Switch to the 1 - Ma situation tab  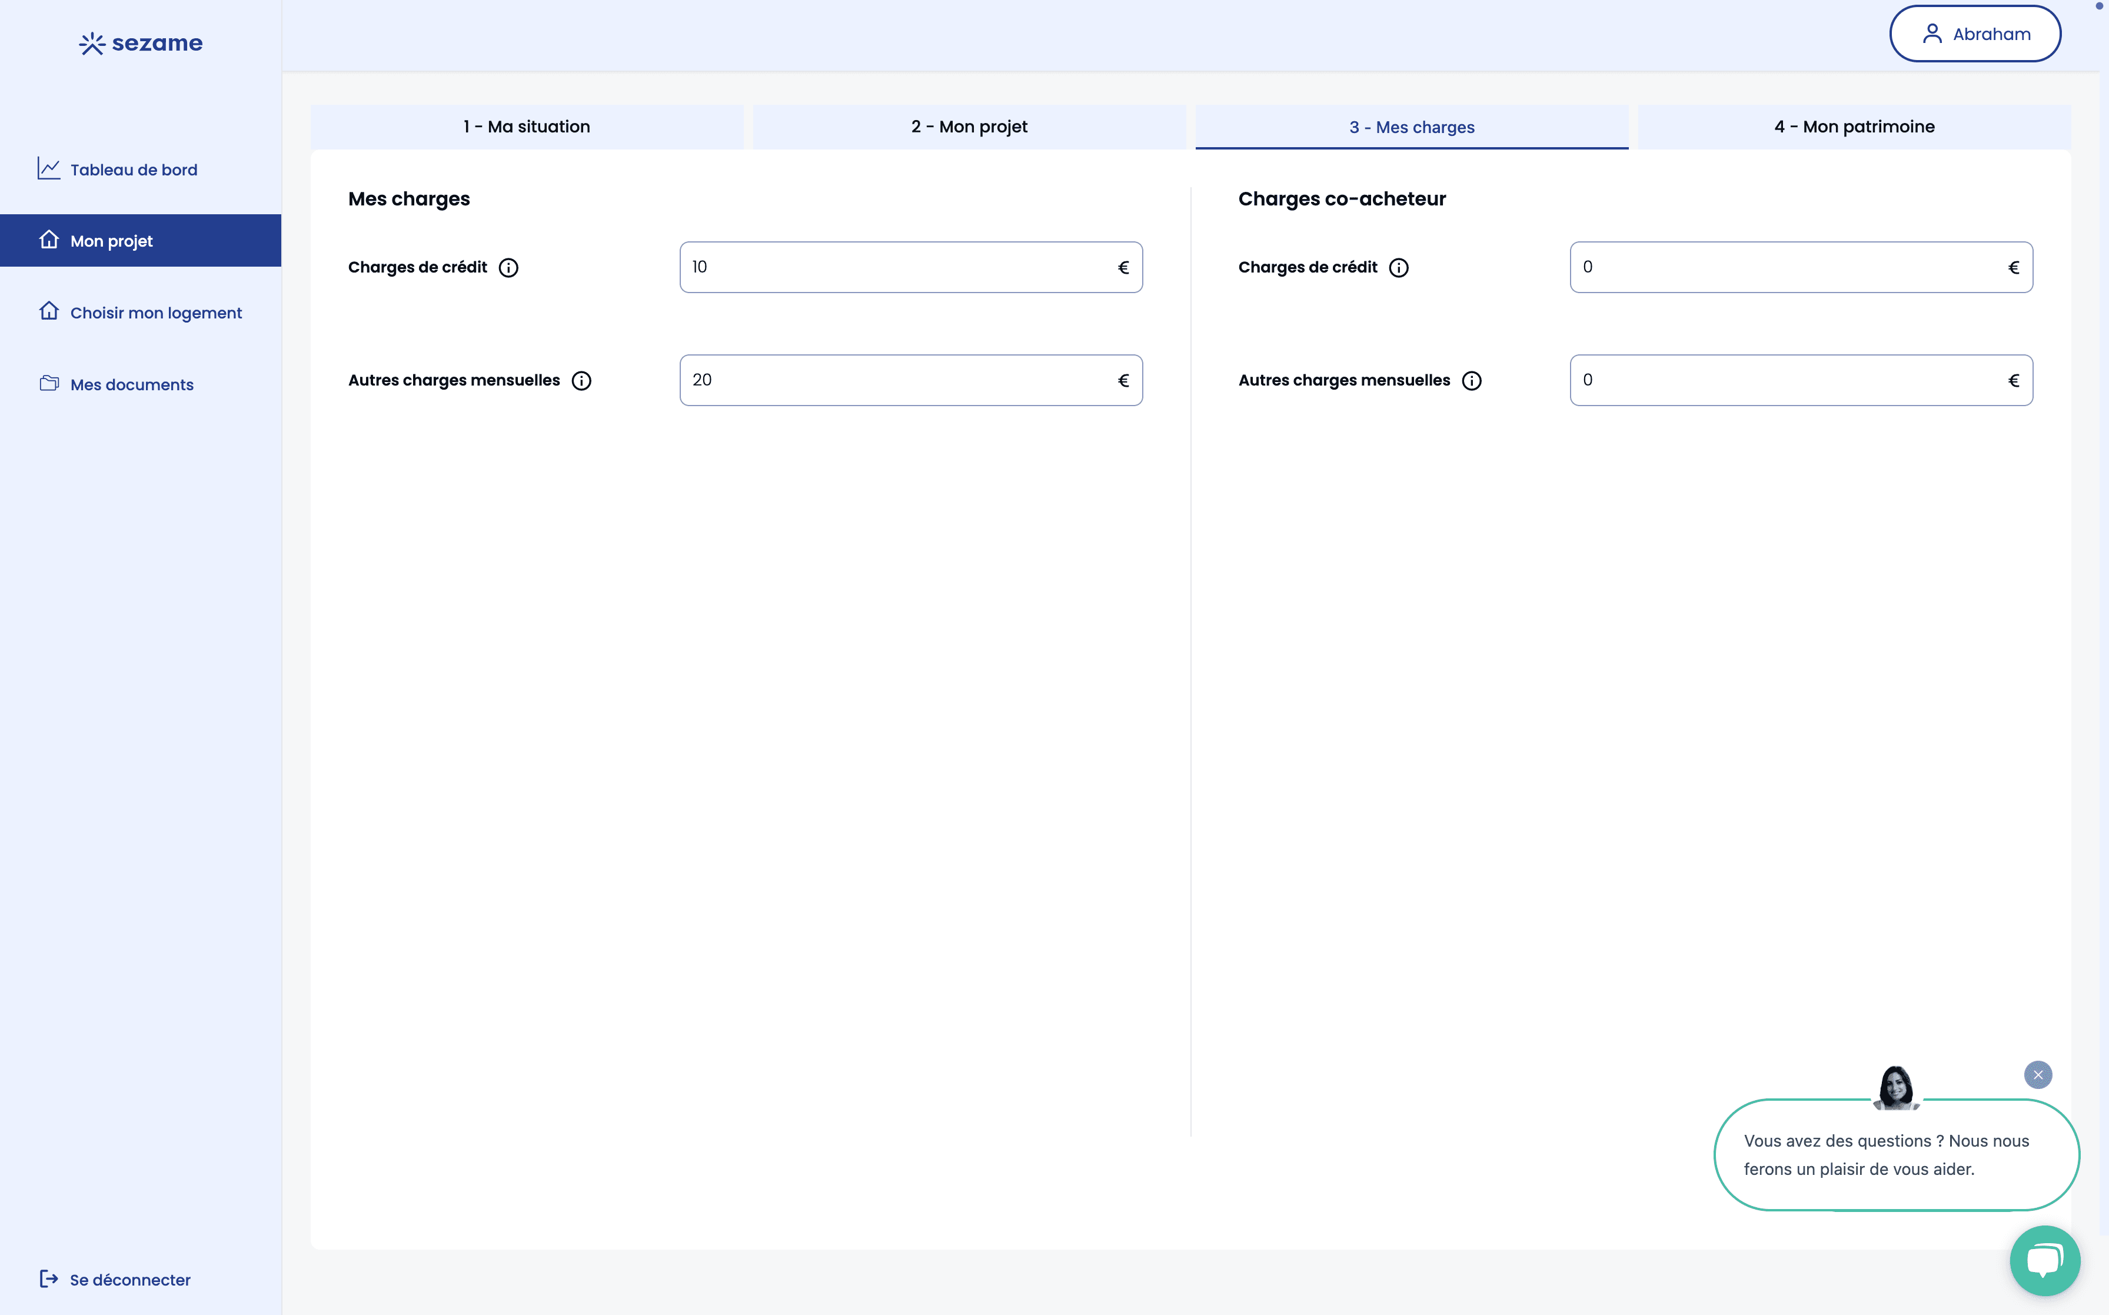526,126
